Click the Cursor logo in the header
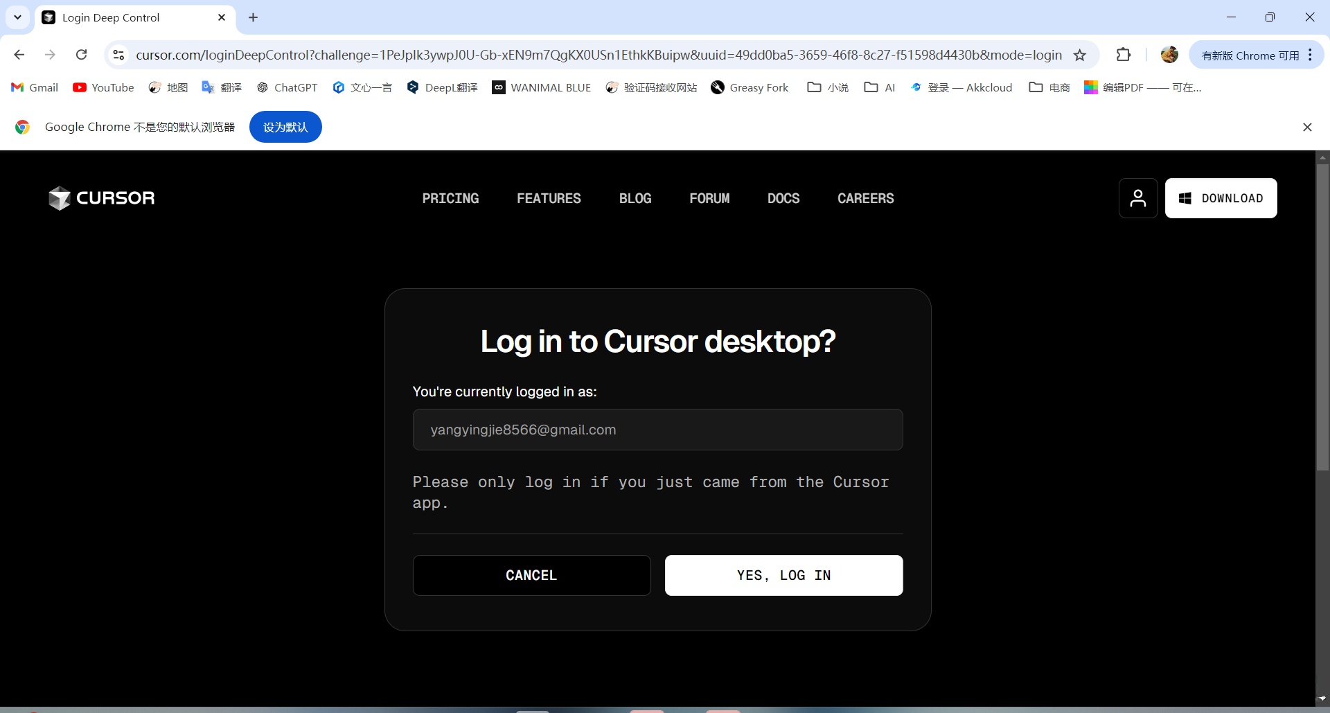Image resolution: width=1330 pixels, height=713 pixels. tap(102, 198)
